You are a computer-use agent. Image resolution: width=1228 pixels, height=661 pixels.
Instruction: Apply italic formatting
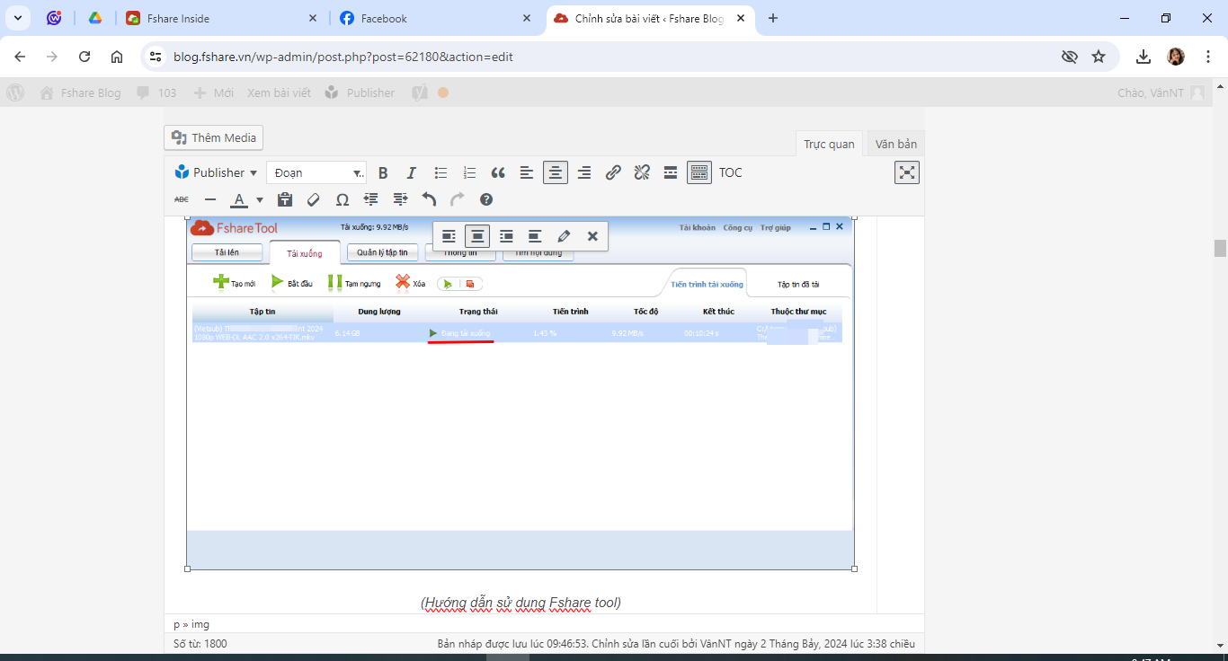(x=412, y=172)
